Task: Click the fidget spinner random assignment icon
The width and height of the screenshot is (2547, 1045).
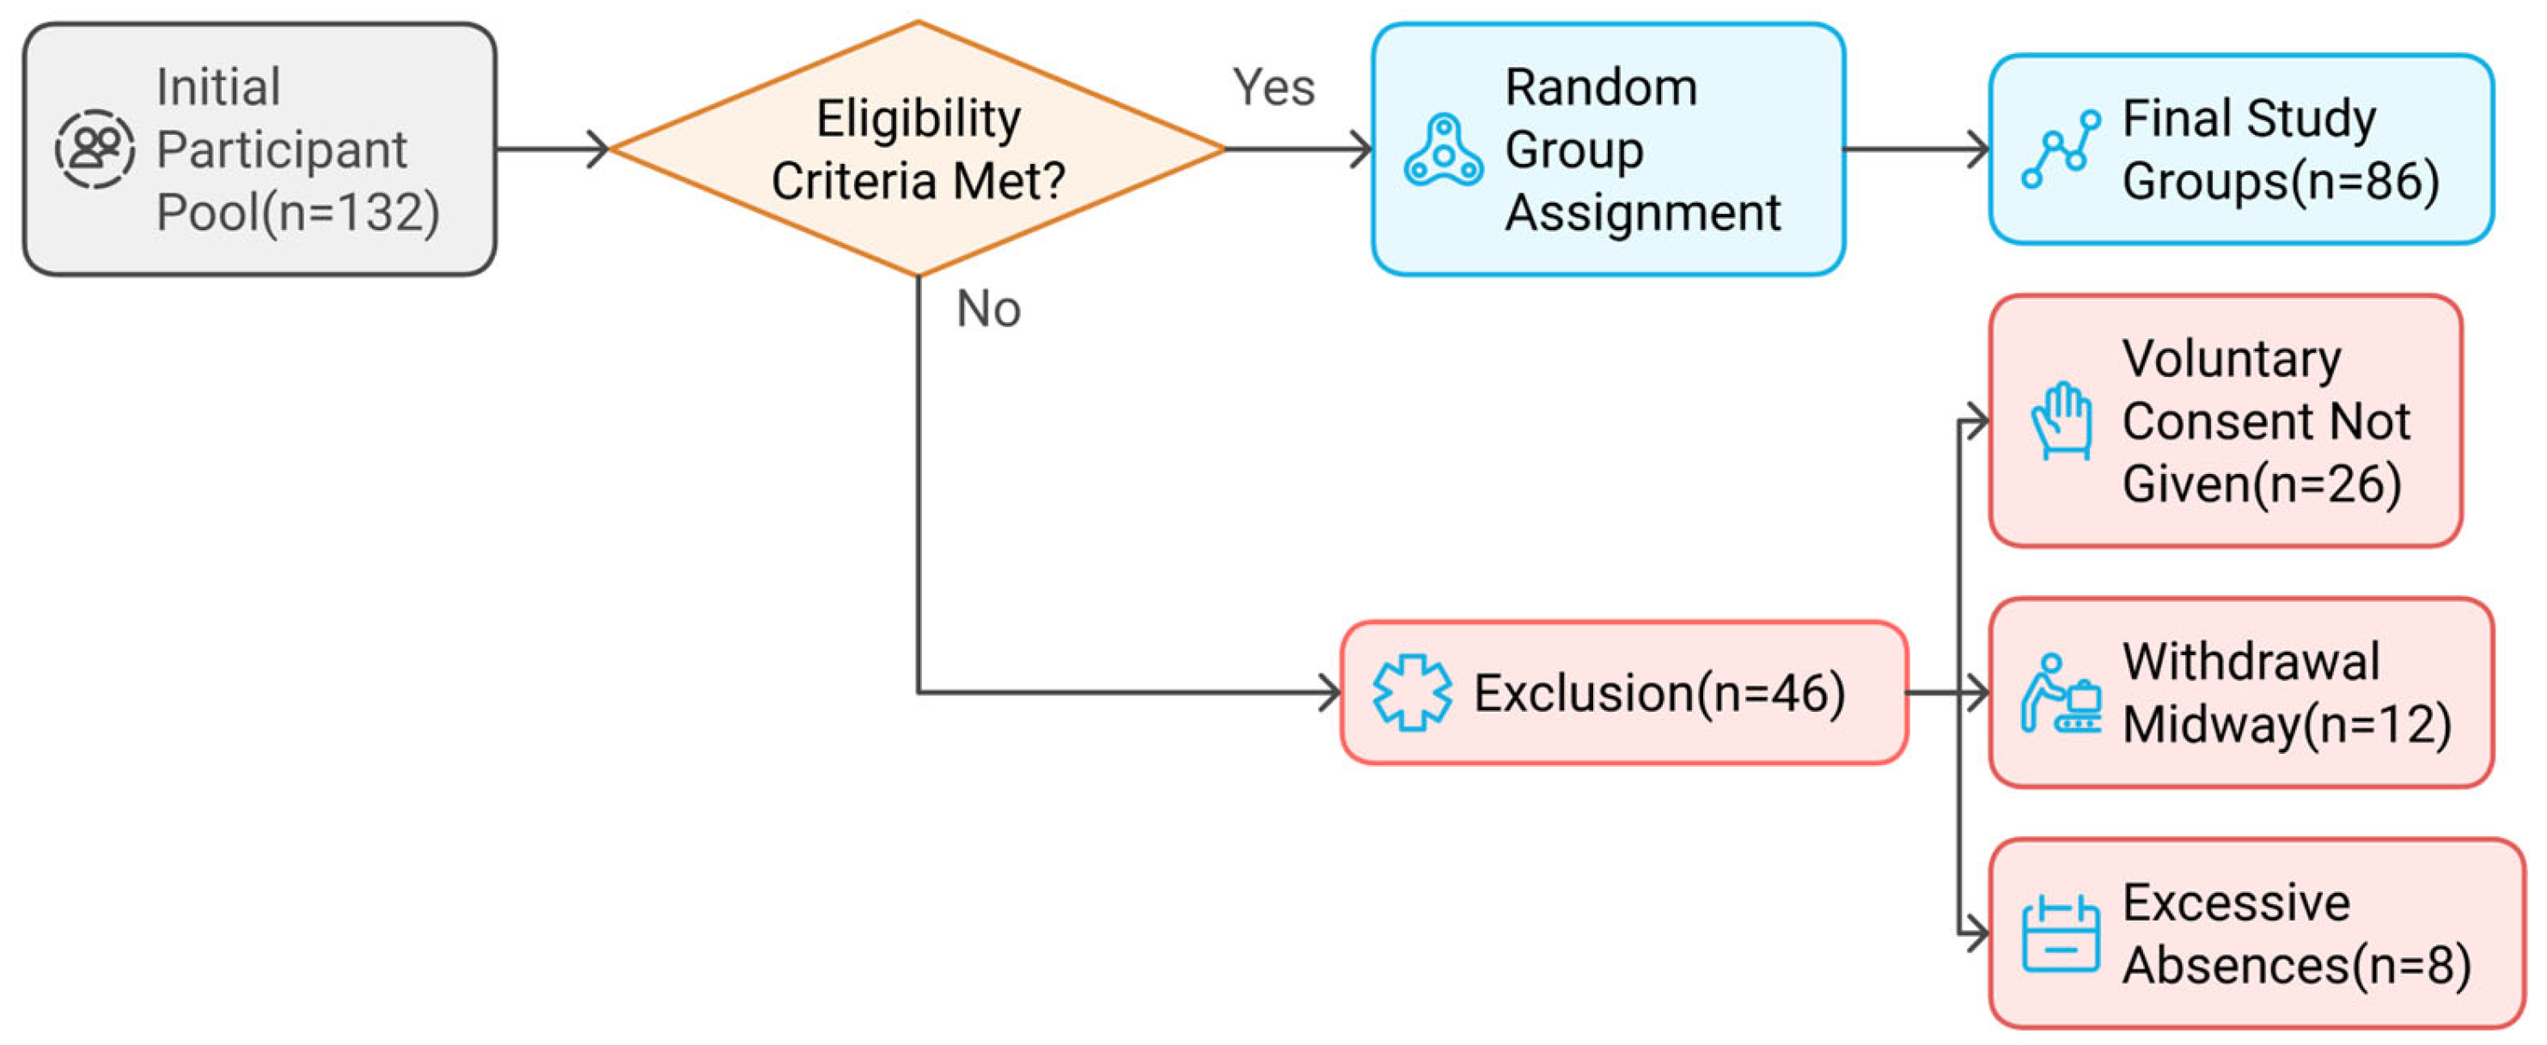Action: click(x=1444, y=151)
